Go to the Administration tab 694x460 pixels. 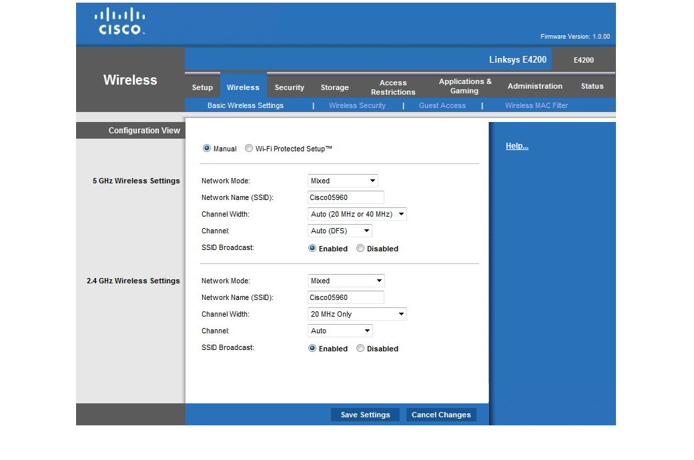(x=535, y=86)
